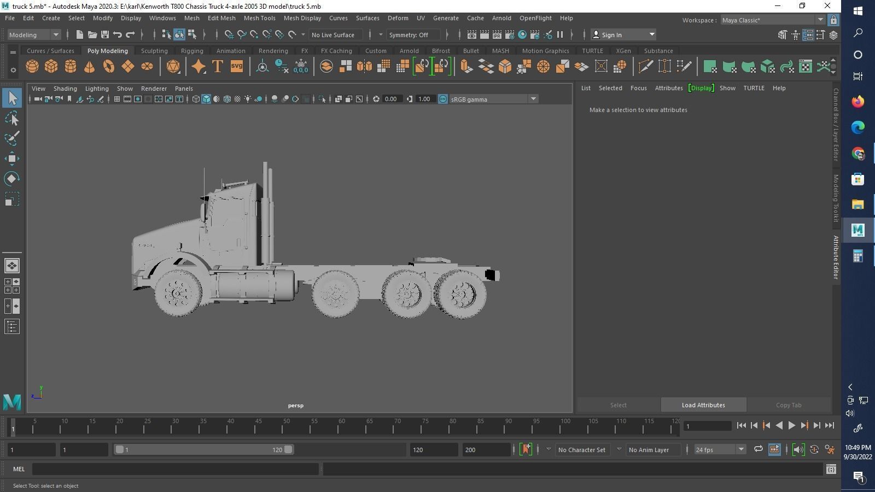Create a polygon sphere from the shelf
Viewport: 875px width, 492px height.
coord(32,67)
